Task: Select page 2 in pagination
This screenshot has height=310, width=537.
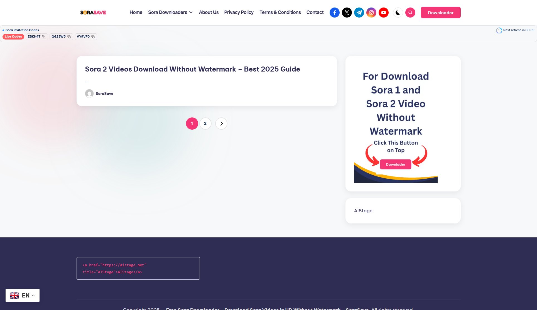Action: coord(205,123)
